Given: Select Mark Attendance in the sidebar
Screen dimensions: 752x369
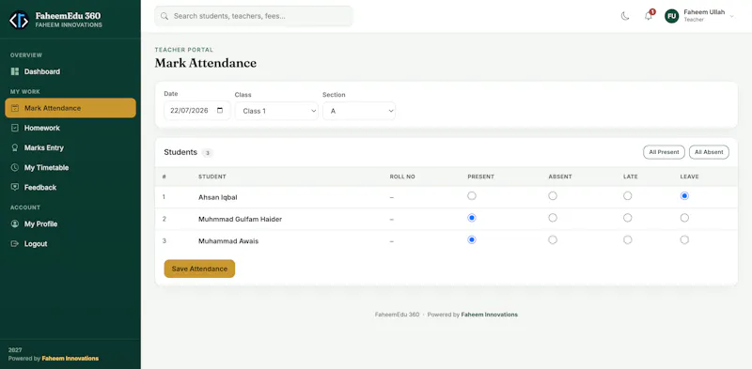Looking at the screenshot, I should point(70,108).
